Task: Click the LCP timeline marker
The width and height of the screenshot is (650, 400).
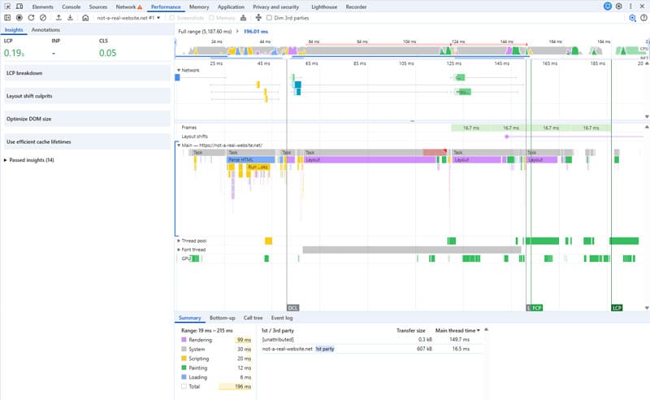Action: click(617, 308)
